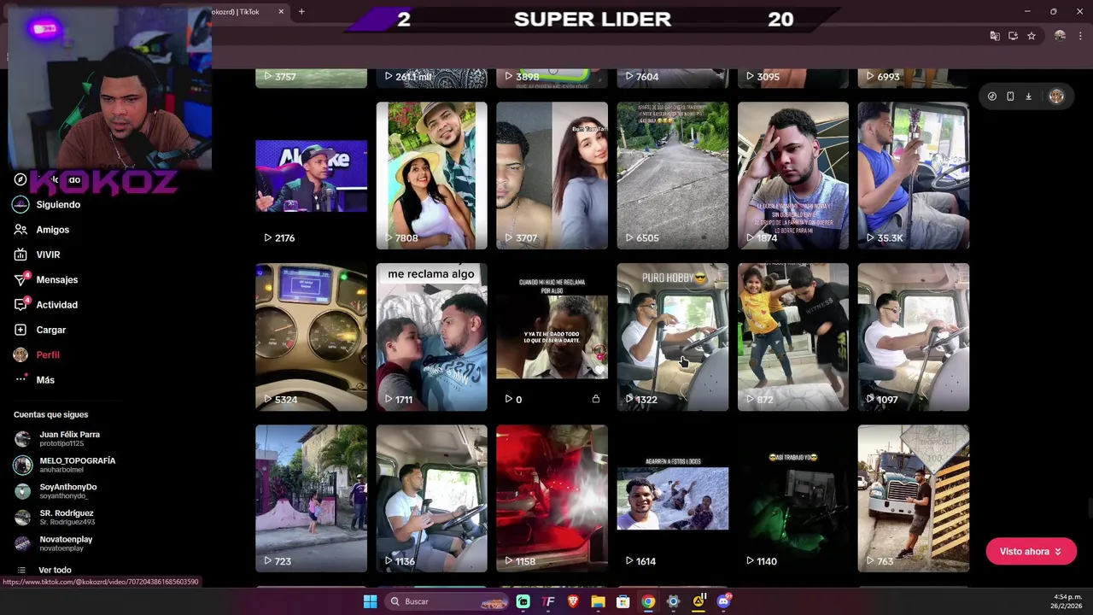This screenshot has height=615, width=1093.
Task: Open a new browser tab
Action: click(301, 12)
